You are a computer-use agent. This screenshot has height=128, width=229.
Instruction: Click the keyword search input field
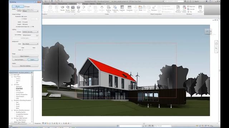pyautogui.click(x=174, y=1)
